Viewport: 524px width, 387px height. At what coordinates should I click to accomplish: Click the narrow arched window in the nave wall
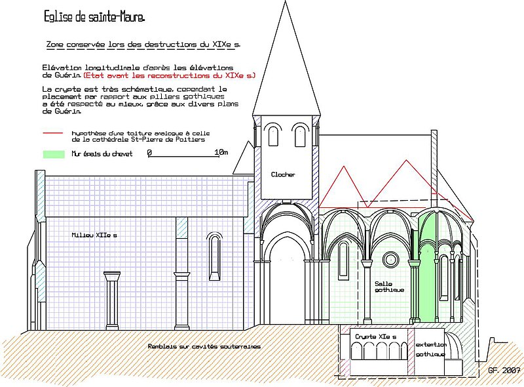pyautogui.click(x=214, y=255)
